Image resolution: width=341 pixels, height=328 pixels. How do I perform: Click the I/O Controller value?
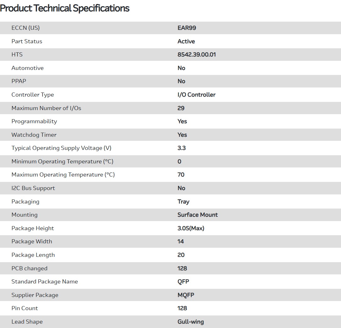coord(196,95)
